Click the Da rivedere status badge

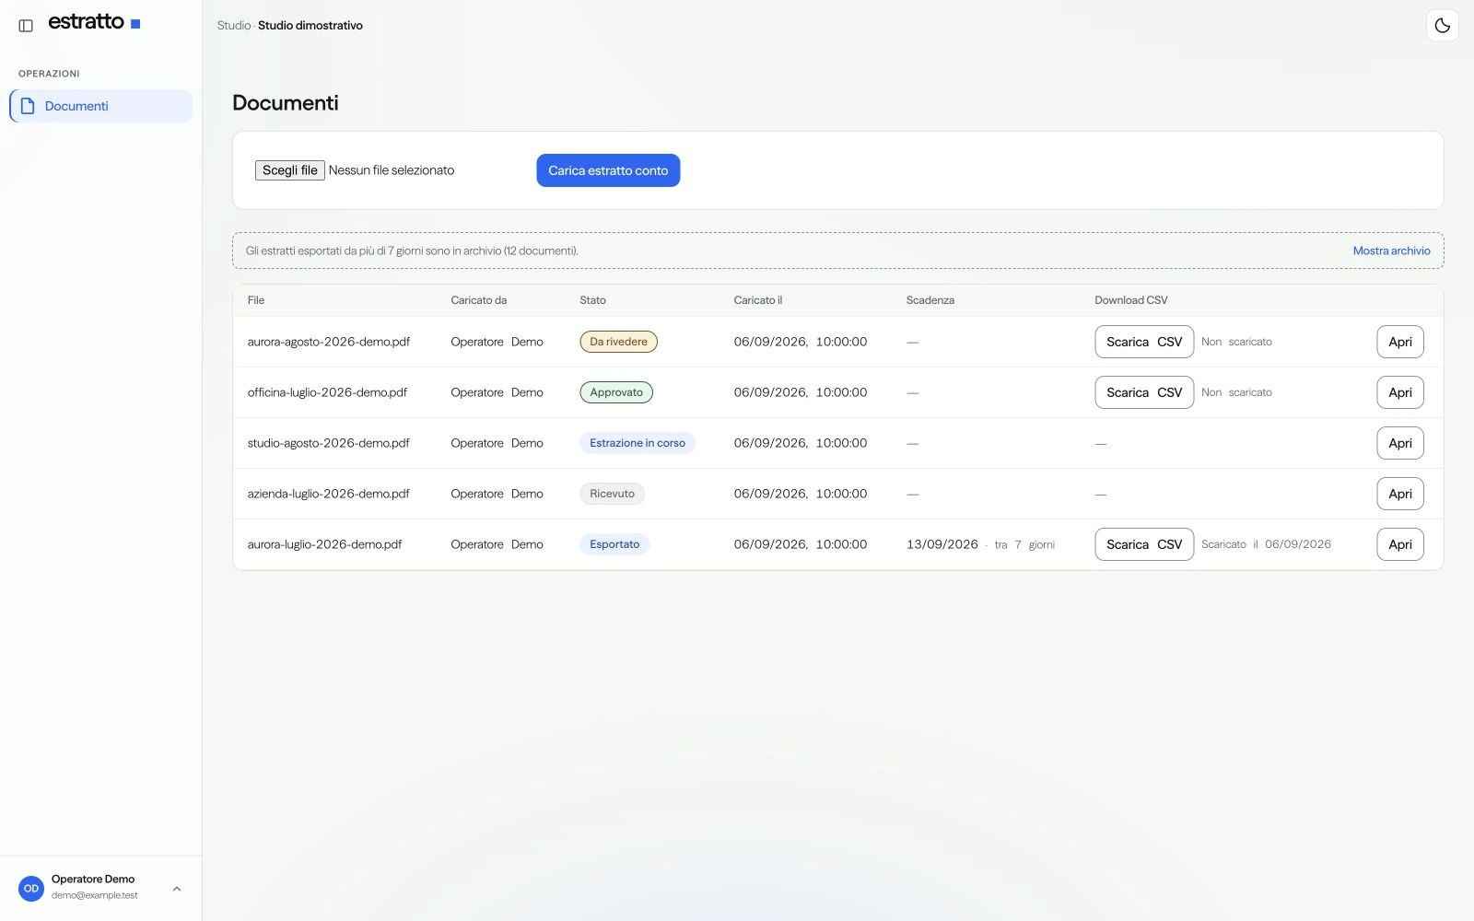(618, 342)
